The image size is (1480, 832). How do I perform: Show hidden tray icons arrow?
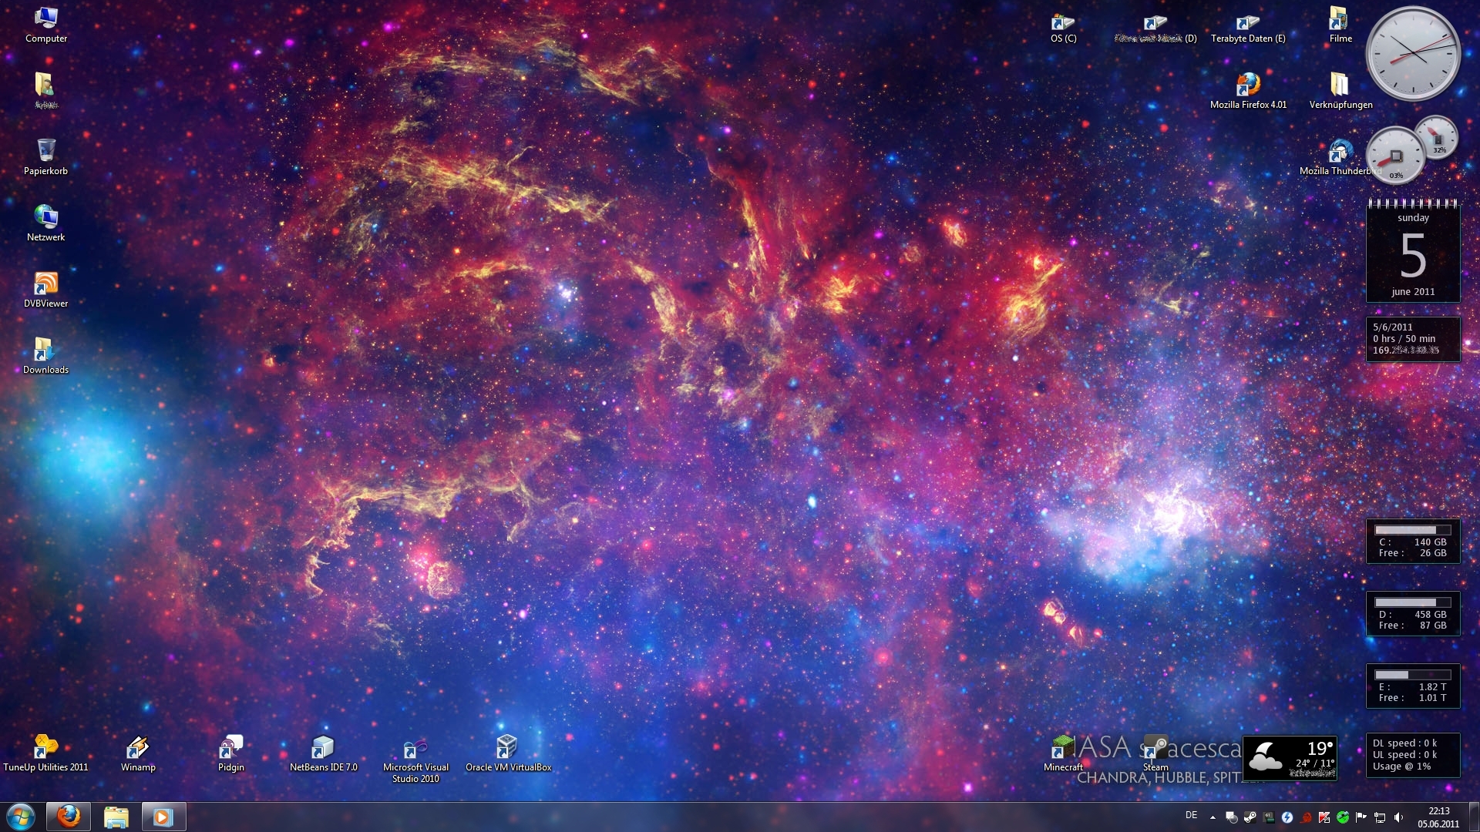coord(1213,817)
